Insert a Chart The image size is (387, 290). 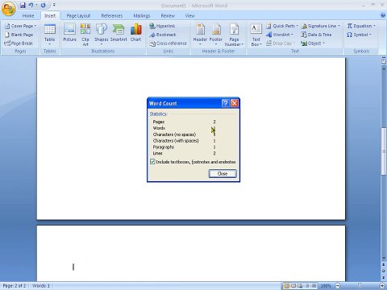136,32
